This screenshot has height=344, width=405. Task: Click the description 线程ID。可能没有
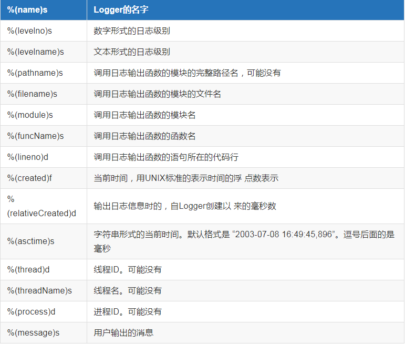128,269
